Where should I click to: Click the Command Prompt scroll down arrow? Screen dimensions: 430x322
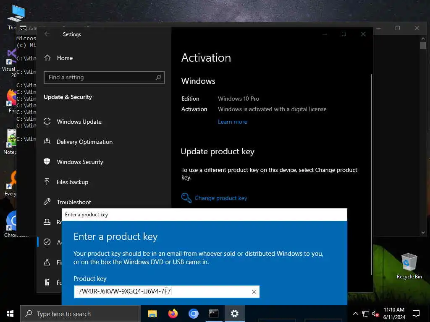[x=423, y=233]
